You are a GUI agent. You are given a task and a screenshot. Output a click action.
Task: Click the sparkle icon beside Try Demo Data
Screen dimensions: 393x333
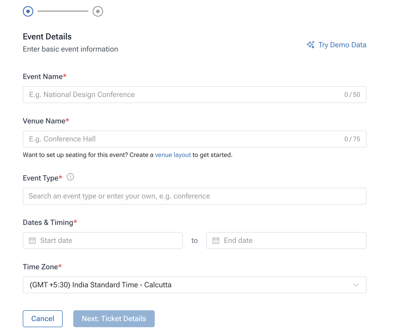[311, 45]
